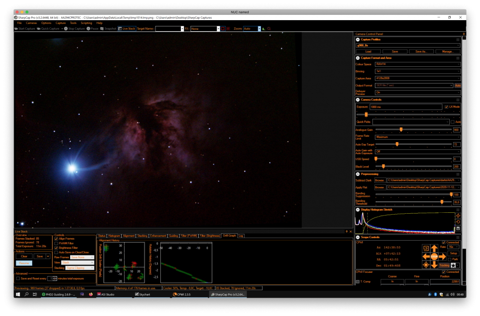The height and width of the screenshot is (316, 480).
Task: Enable Save and Reset every checkbox
Action: [x=18, y=279]
